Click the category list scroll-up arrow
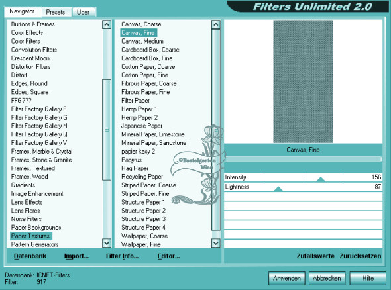Viewport: 391px width, 290px height. point(107,24)
